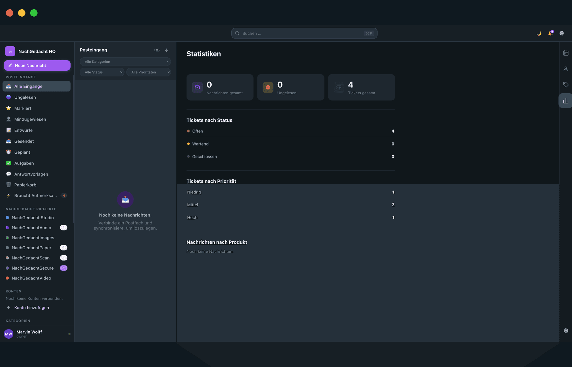Click the Offen ticket status row

click(291, 131)
